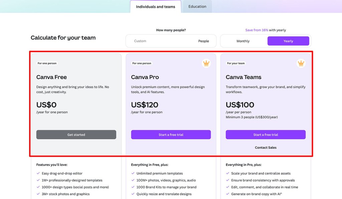
Task: Click the For one person badge on Canva Free
Action: click(x=46, y=63)
